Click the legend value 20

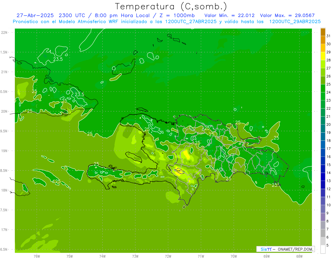pyautogui.click(x=329, y=125)
